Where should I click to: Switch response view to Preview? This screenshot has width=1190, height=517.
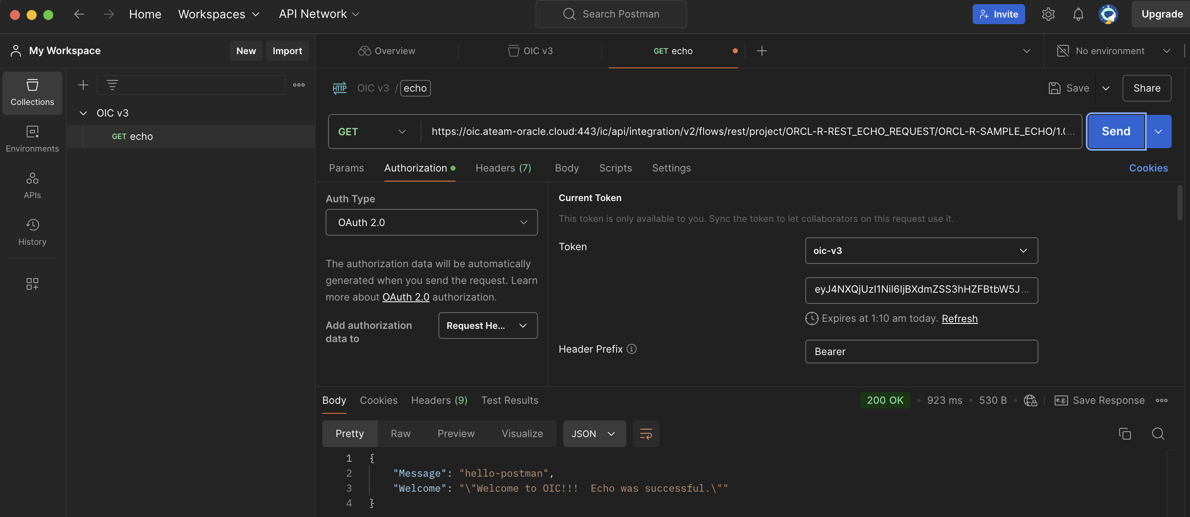456,433
